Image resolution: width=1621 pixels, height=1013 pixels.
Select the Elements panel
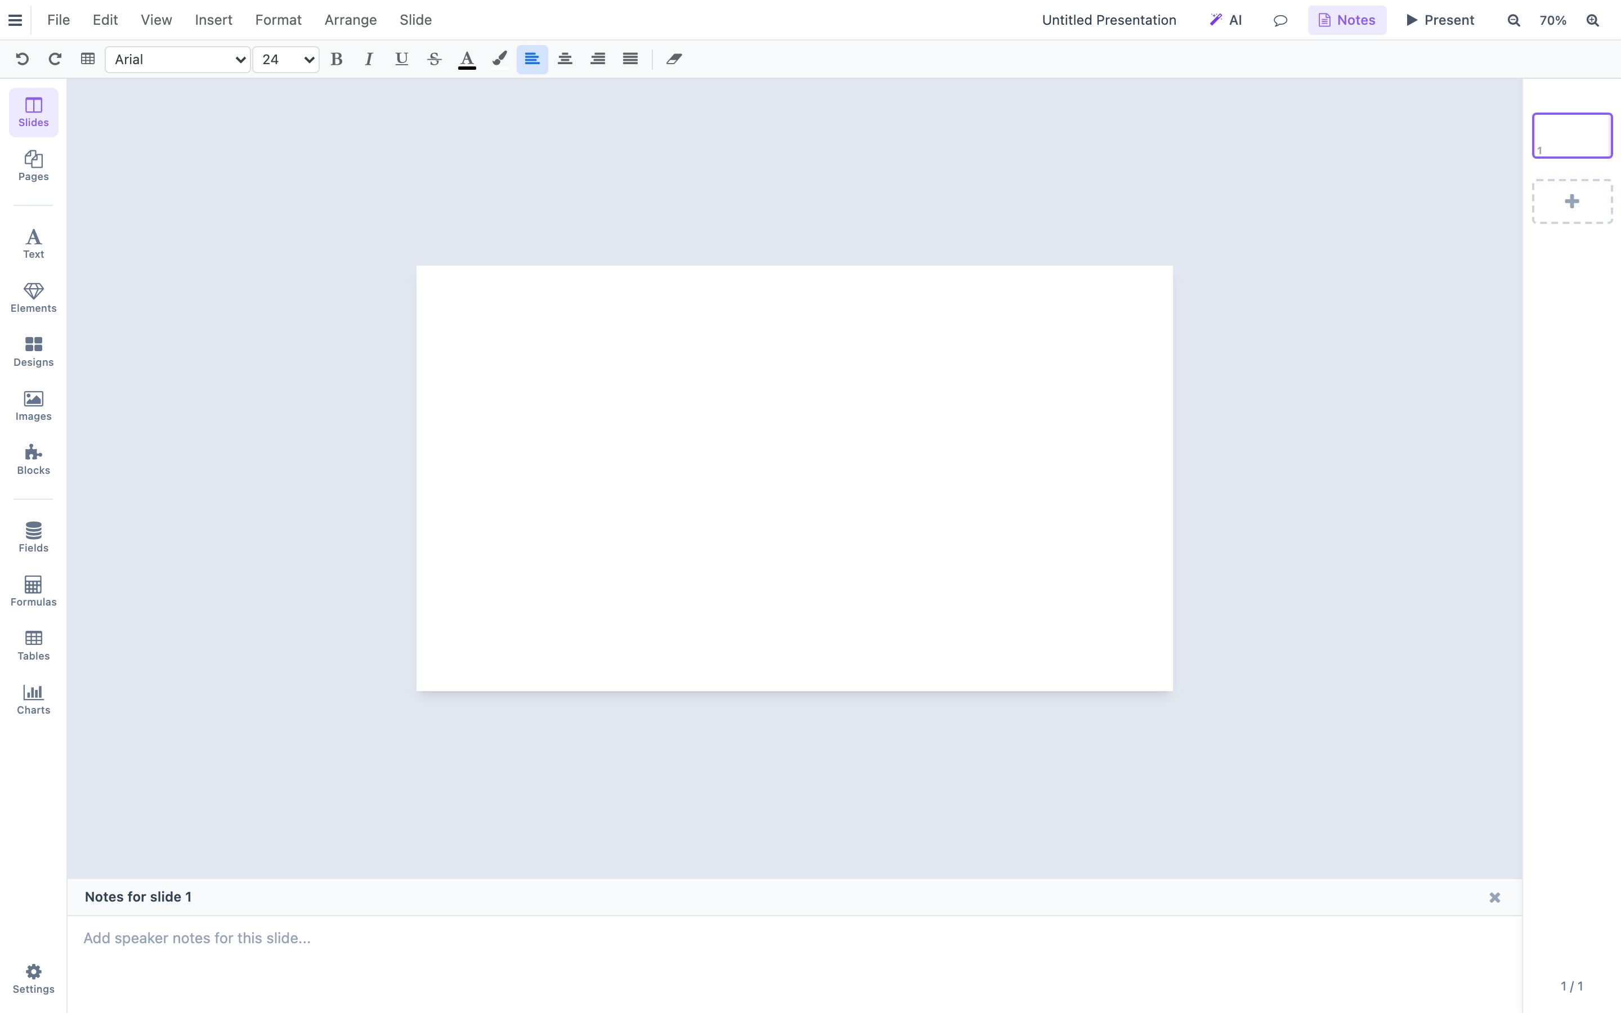33,298
